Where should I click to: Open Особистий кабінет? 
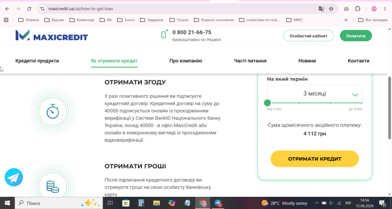308,36
